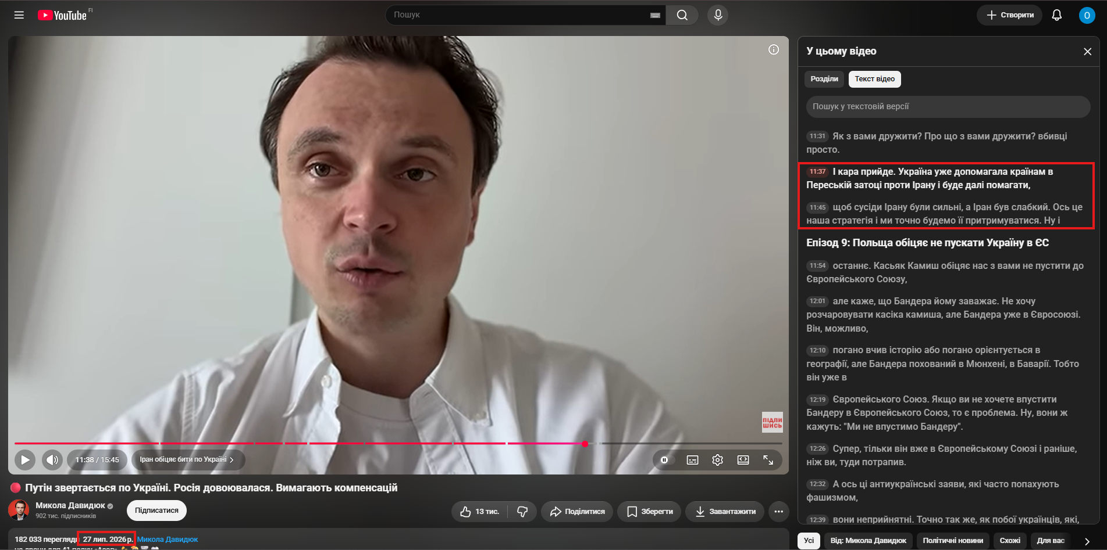Image resolution: width=1107 pixels, height=550 pixels.
Task: Open the Створити dropdown
Action: click(1009, 15)
